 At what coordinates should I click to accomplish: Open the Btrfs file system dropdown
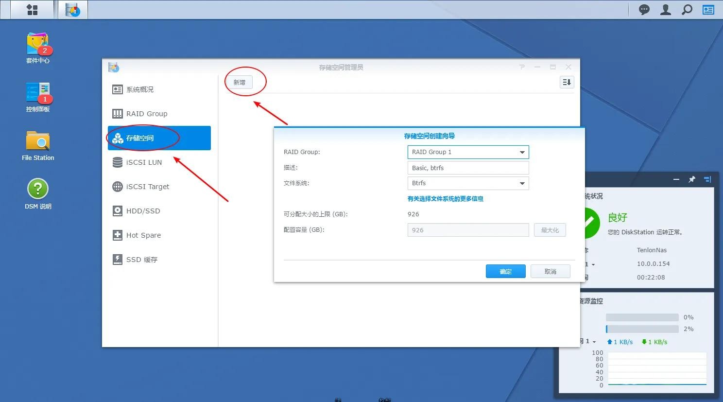point(522,183)
